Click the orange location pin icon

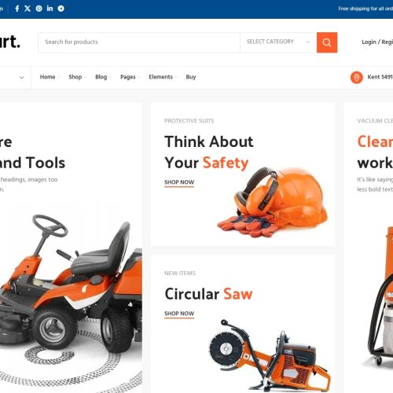point(356,78)
